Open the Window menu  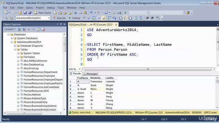72,8
